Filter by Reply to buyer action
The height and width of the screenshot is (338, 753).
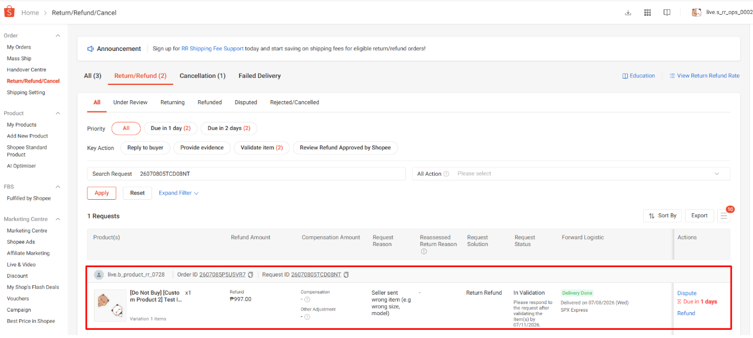pyautogui.click(x=145, y=148)
